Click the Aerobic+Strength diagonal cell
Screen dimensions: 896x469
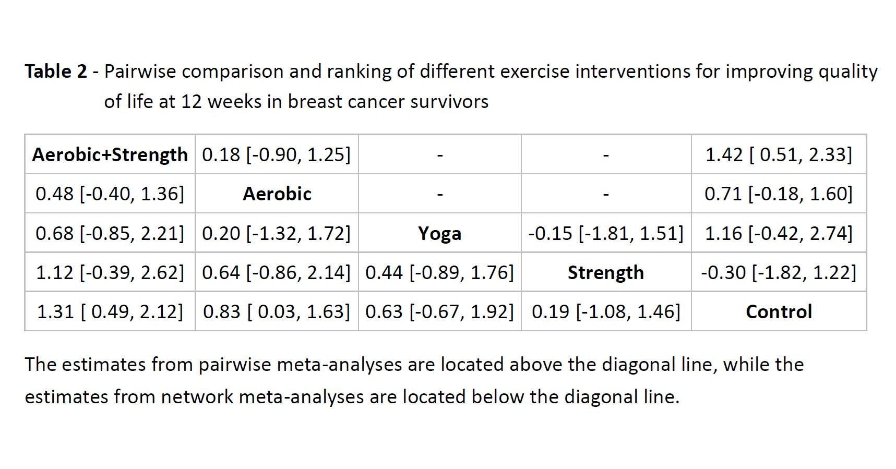(110, 155)
